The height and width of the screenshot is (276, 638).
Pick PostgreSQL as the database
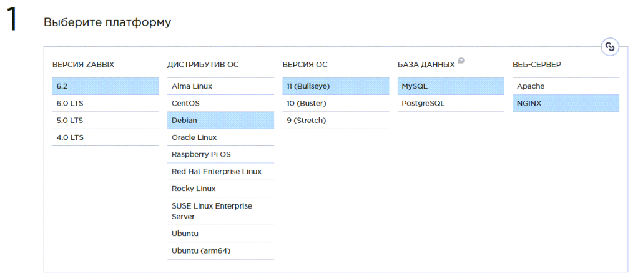pyautogui.click(x=451, y=104)
